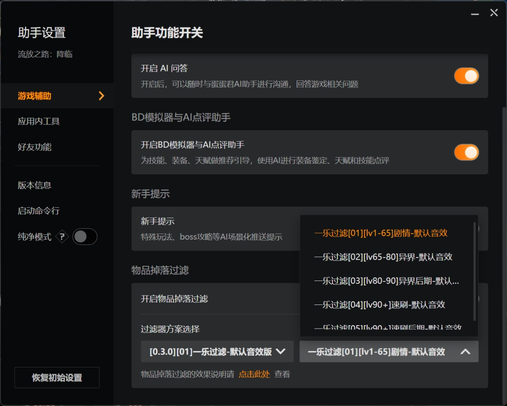The image size is (507, 406).
Task: Toggle the 开启 AI 问答 switch off
Action: 466,76
